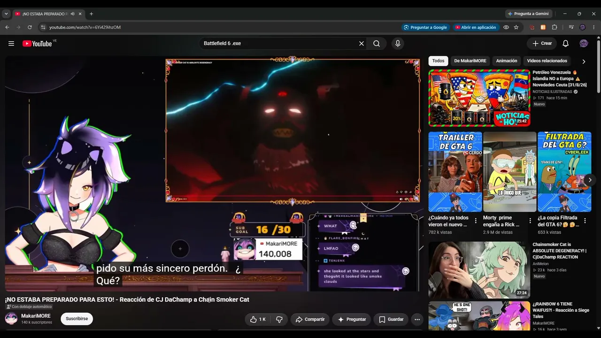Open MakariMORE channel avatar

(11, 319)
